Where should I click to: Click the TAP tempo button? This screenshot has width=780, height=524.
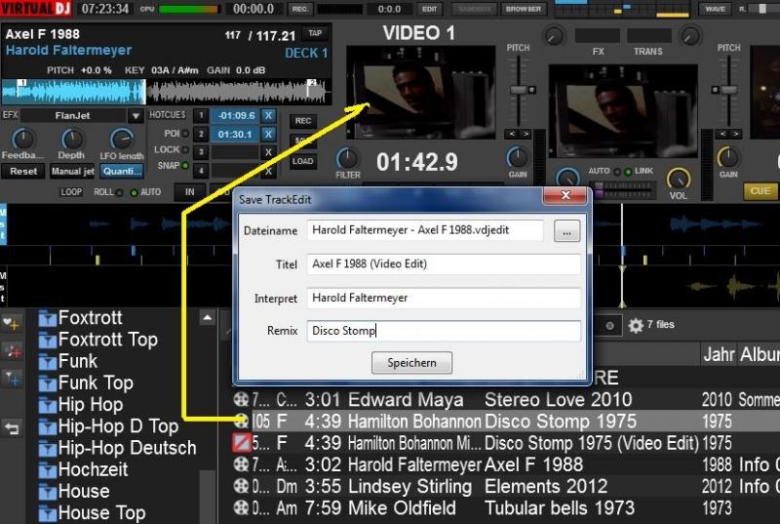click(x=315, y=33)
